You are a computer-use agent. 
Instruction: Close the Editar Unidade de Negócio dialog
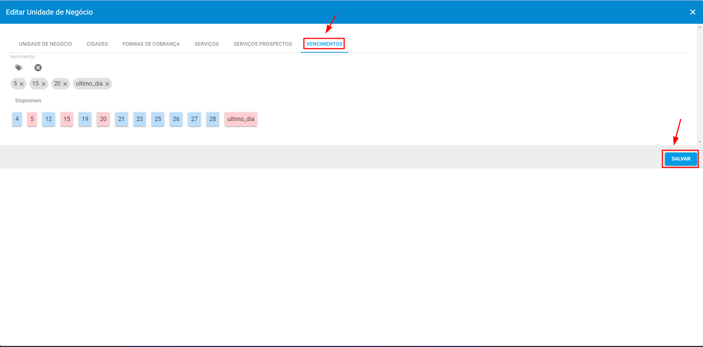pos(693,12)
